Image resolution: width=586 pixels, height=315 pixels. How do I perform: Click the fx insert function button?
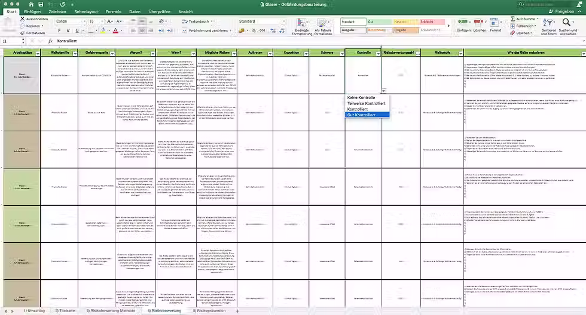coord(50,41)
